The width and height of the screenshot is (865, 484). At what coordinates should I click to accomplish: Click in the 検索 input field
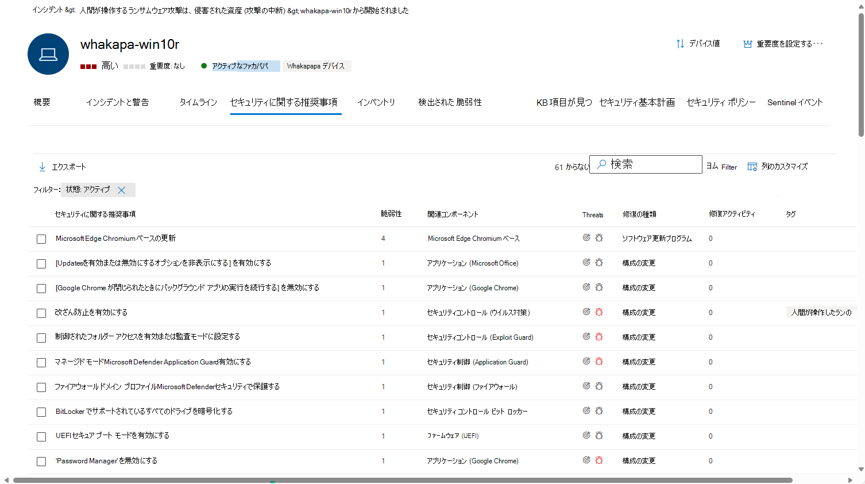point(646,164)
